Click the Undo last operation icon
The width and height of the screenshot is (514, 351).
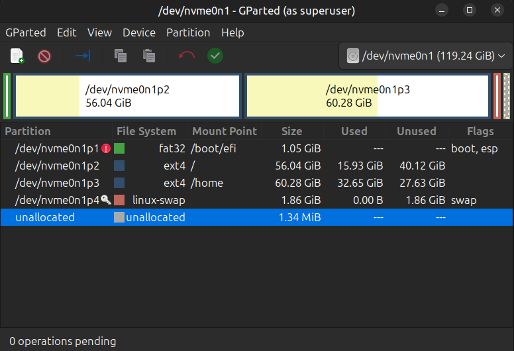point(187,56)
